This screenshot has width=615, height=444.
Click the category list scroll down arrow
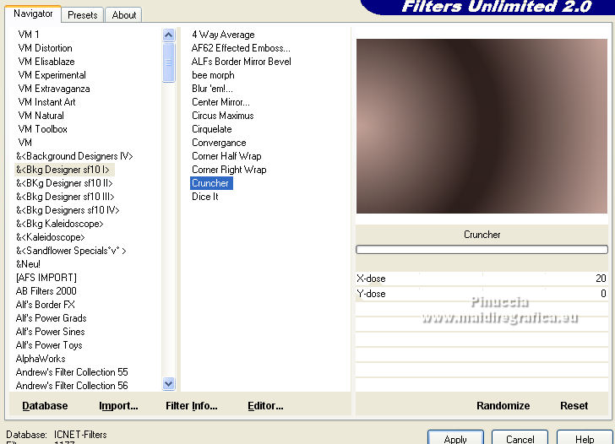click(x=169, y=384)
